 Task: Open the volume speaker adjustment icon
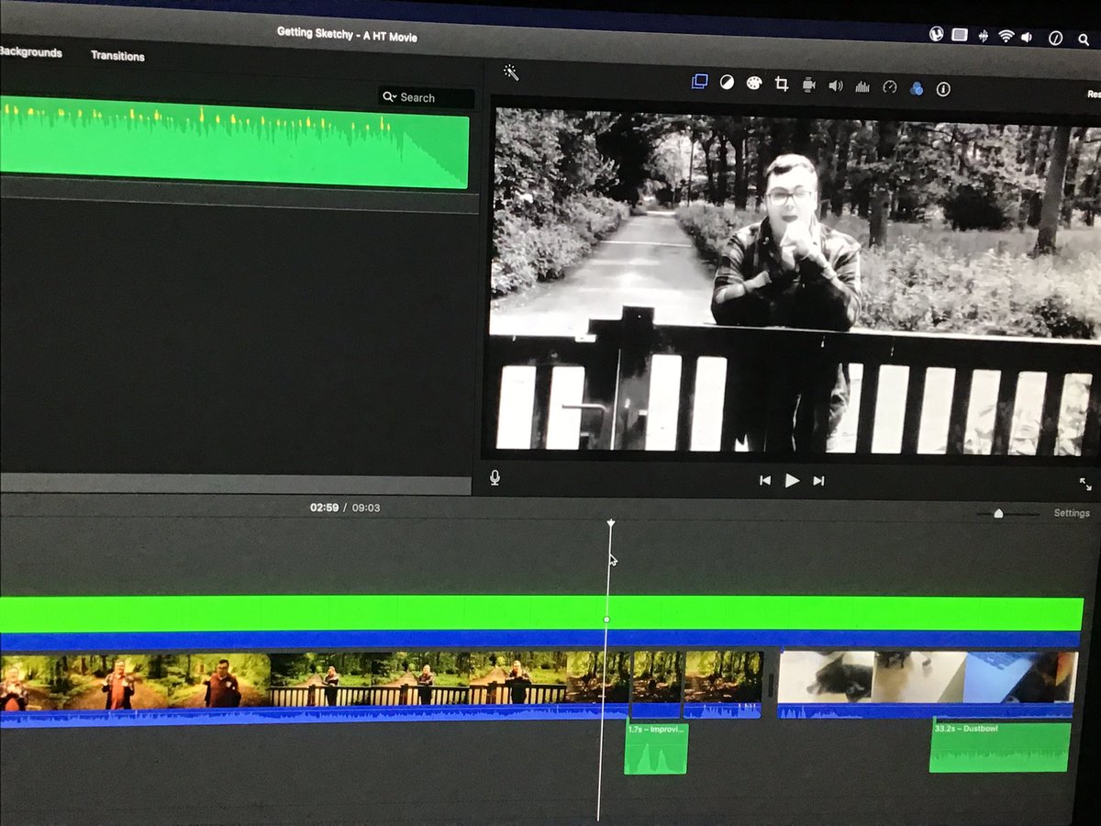click(835, 85)
